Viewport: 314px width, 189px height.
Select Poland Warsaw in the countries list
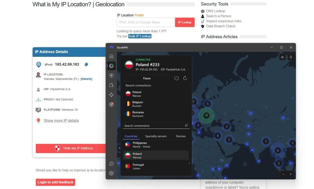click(155, 155)
